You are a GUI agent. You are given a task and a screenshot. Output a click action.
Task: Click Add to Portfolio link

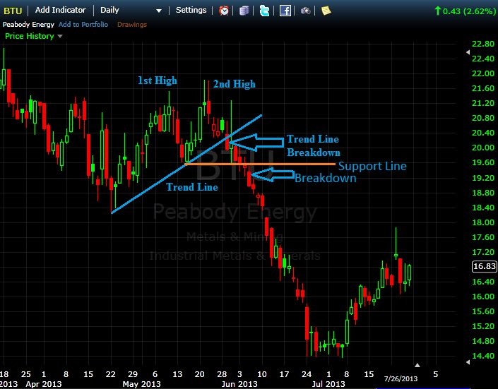point(83,25)
